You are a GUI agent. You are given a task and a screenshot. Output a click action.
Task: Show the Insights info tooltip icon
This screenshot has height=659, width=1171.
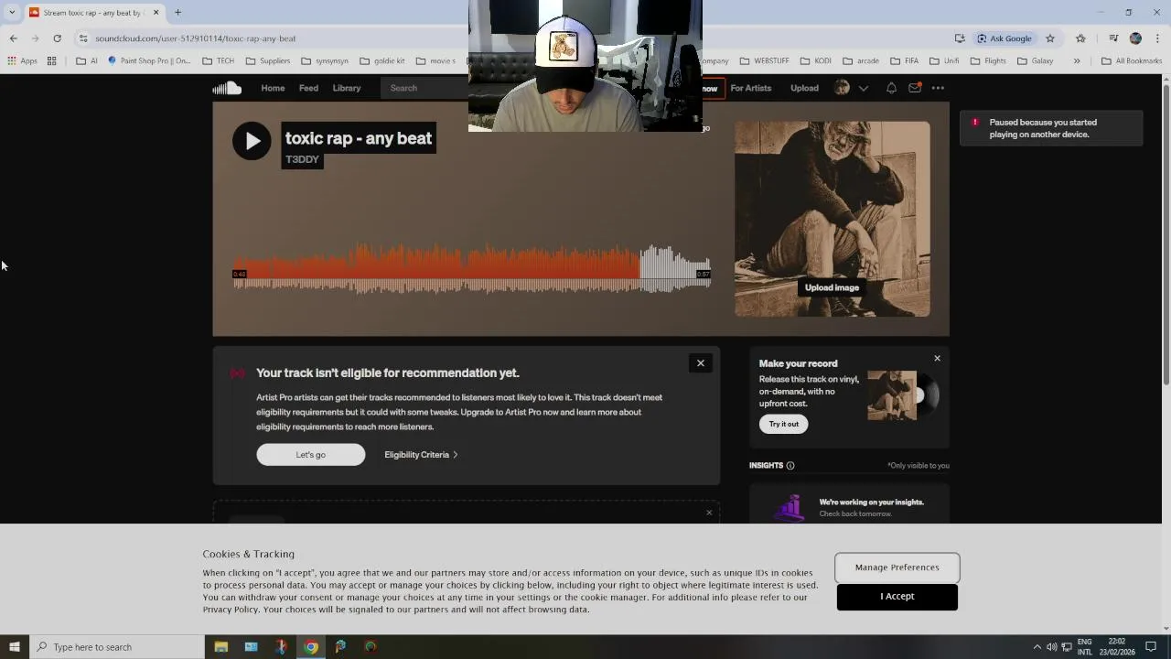tap(790, 466)
